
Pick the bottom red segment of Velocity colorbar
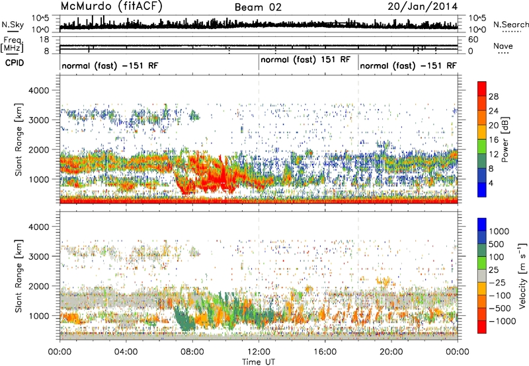482,327
